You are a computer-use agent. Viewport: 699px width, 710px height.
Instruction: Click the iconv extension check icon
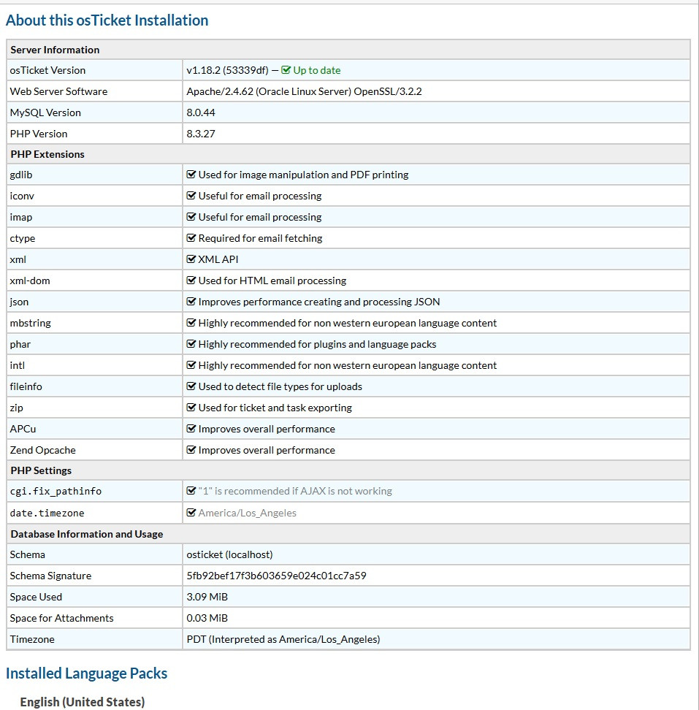(191, 196)
